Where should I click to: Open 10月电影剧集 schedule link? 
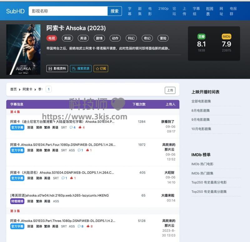click(x=201, y=129)
